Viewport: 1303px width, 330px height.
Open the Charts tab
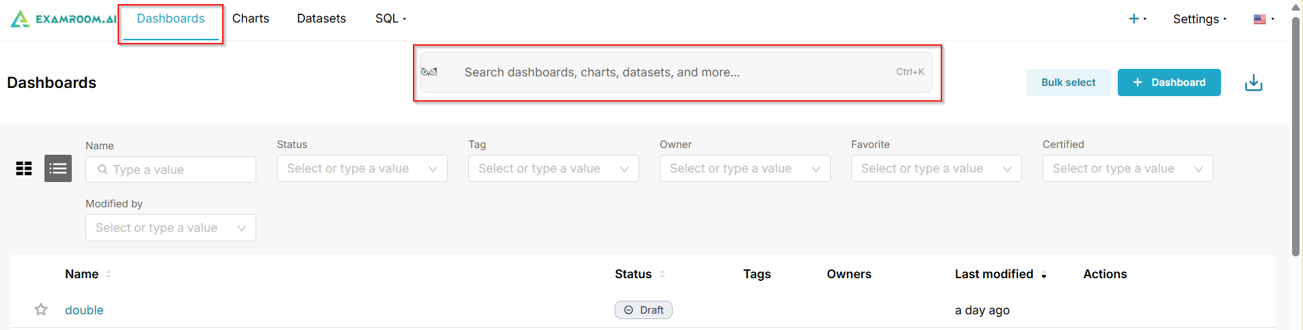250,18
